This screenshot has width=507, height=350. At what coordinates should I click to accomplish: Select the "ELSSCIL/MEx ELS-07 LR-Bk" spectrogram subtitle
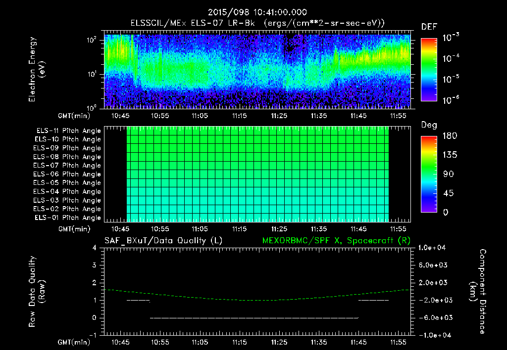(x=193, y=23)
